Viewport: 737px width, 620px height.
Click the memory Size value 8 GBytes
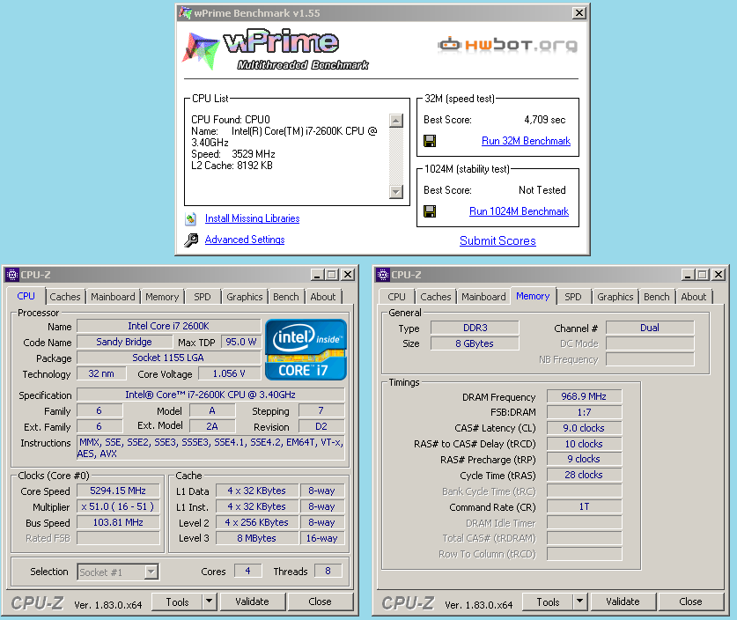coord(475,343)
